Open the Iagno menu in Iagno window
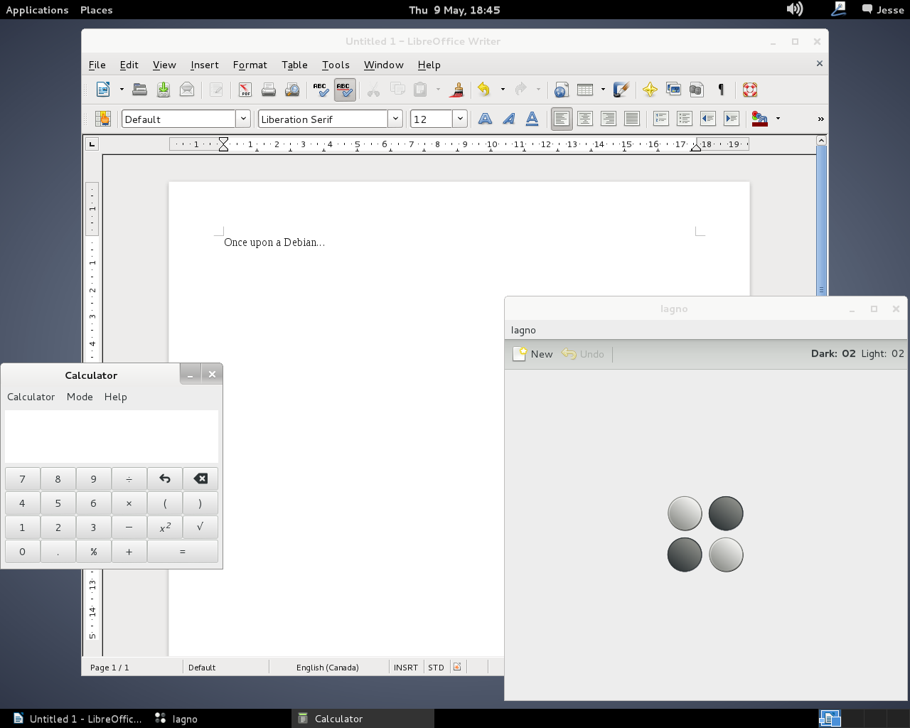The image size is (910, 728). [523, 330]
